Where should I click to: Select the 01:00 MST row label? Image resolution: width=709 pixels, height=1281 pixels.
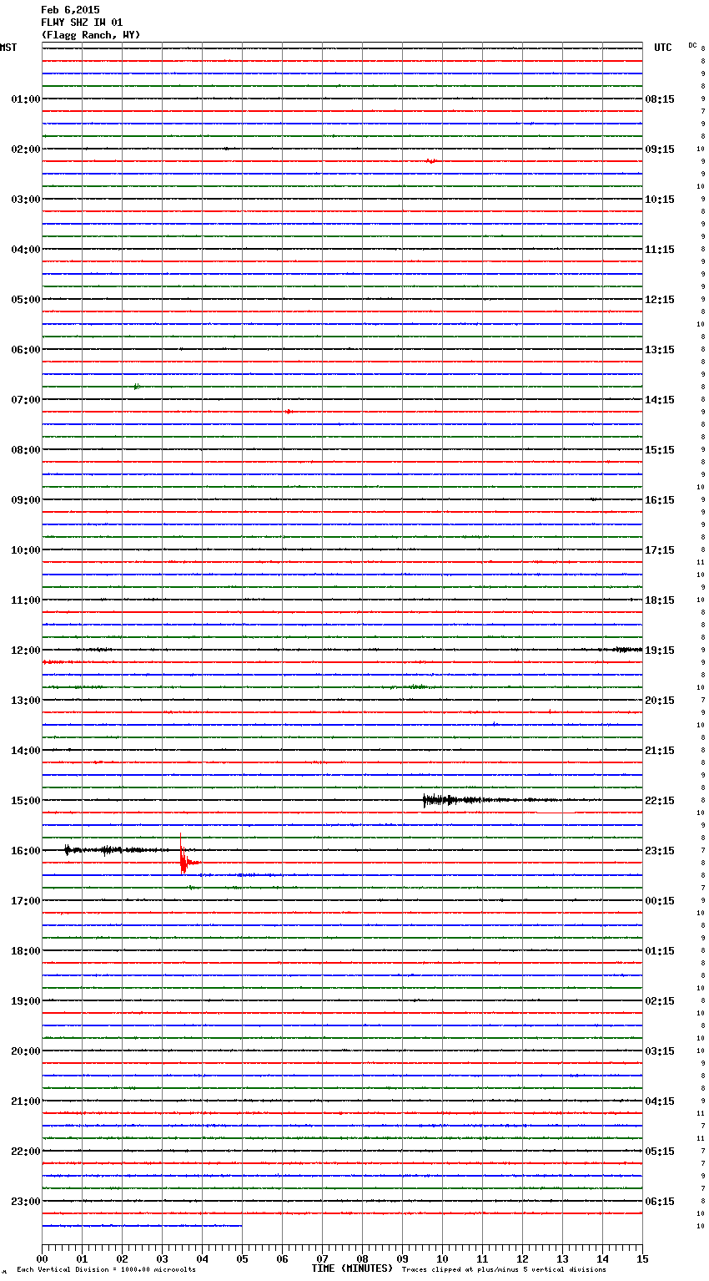25,99
